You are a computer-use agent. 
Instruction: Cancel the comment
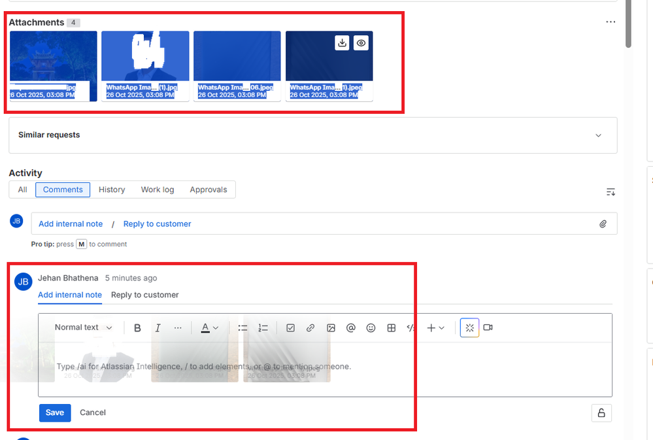[x=92, y=413]
